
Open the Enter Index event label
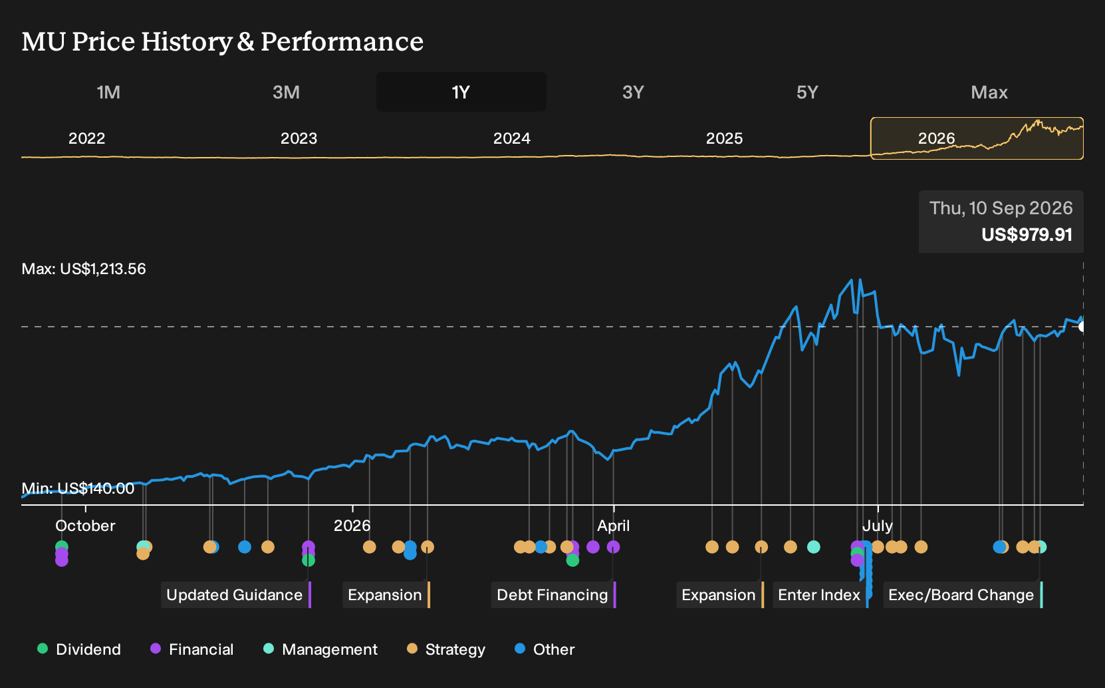coord(821,595)
